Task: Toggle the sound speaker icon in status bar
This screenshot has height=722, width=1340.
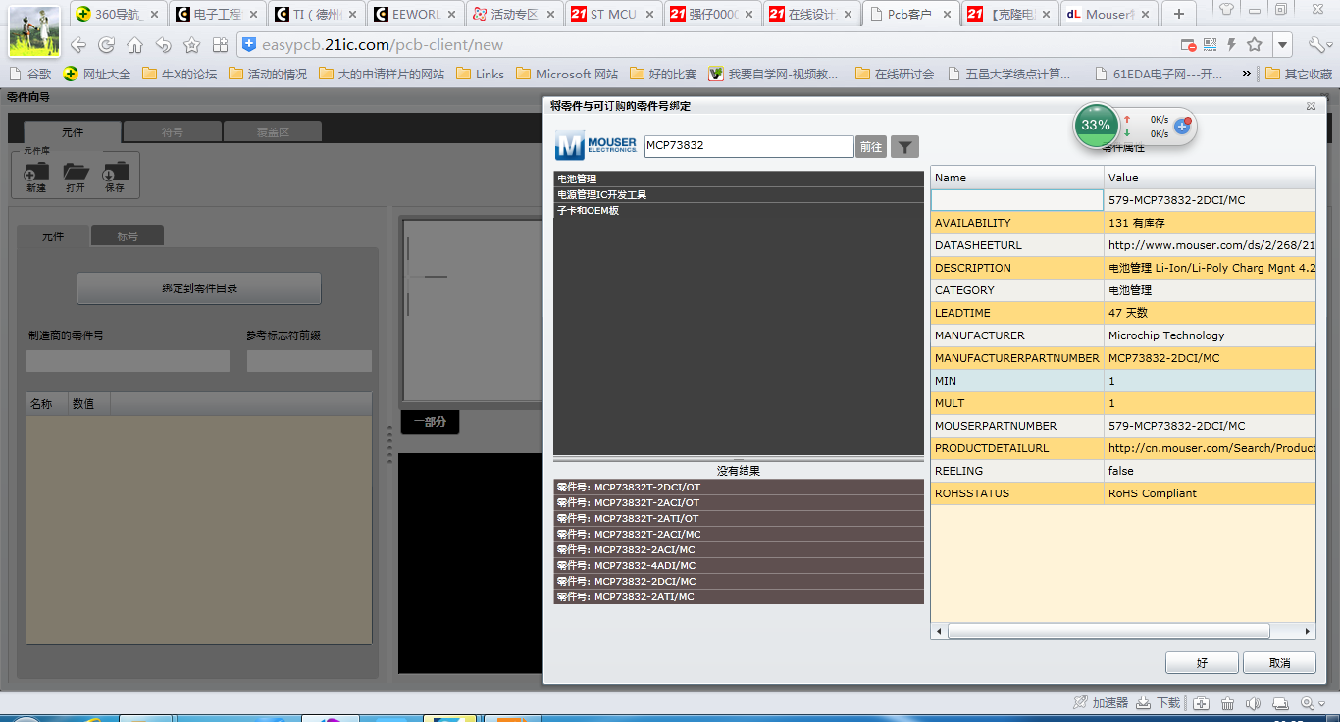Action: pos(1253,702)
